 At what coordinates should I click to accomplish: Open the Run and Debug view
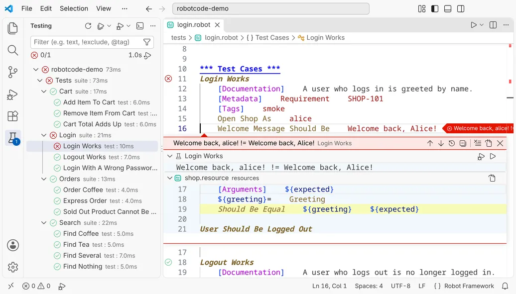(x=12, y=95)
